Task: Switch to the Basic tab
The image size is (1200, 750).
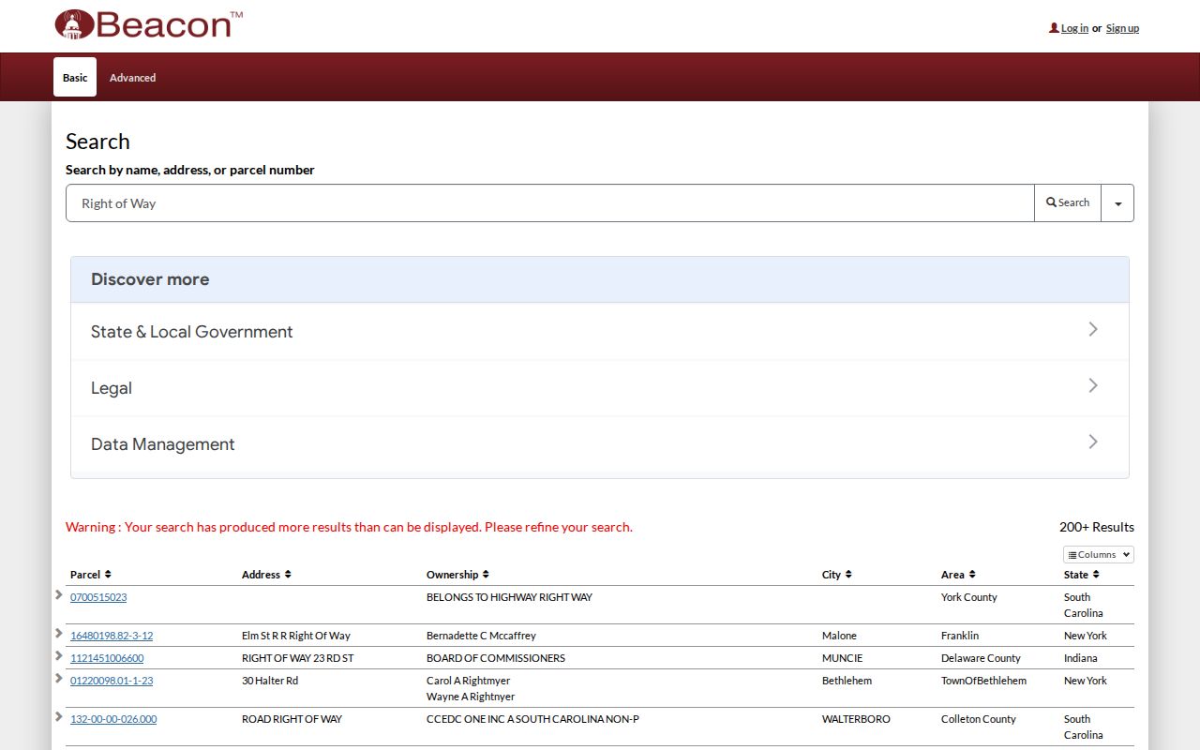Action: (x=75, y=77)
